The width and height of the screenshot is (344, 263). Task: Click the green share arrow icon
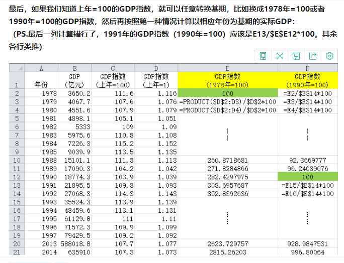[313, 56]
